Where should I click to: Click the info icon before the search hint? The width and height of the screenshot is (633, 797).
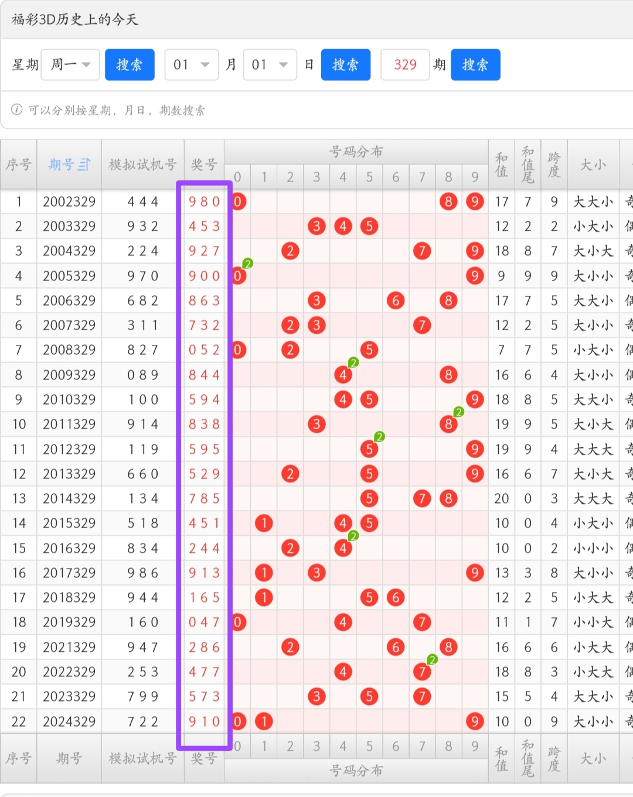pos(17,110)
